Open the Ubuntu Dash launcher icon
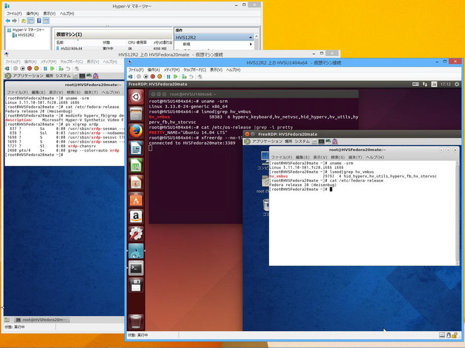The width and height of the screenshot is (465, 348). point(136,97)
